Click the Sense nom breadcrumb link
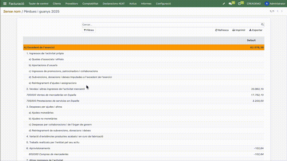This screenshot has height=161, width=287. [x=12, y=11]
